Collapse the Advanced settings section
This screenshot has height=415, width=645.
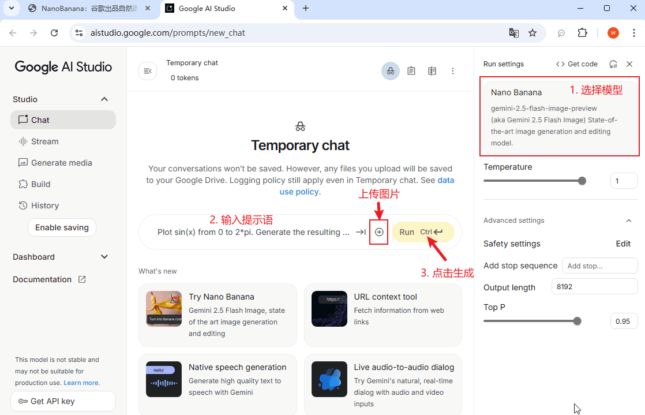pos(629,220)
